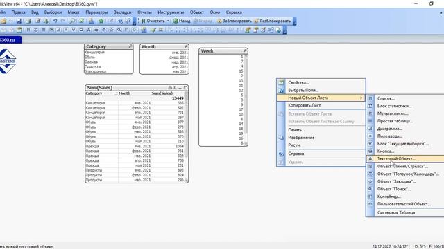This screenshot has height=249, width=444.
Task: Undo the last action via toolbar arrow
Action: click(x=55, y=21)
